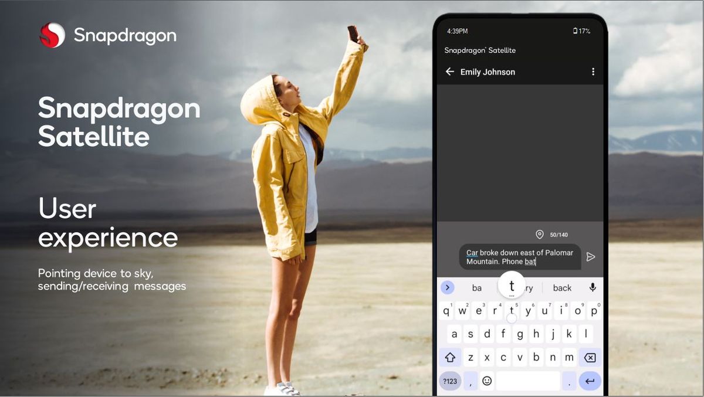Switch to the ?123 symbols keyboard
This screenshot has height=397, width=704.
tap(450, 381)
